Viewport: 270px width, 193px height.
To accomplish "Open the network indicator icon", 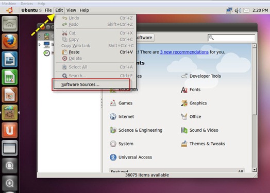I will 229,10.
